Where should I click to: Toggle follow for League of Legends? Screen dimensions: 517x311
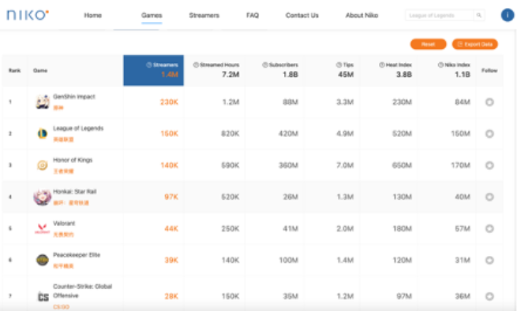point(489,134)
